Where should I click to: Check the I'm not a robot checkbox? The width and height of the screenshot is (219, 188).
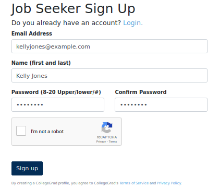pyautogui.click(x=21, y=131)
